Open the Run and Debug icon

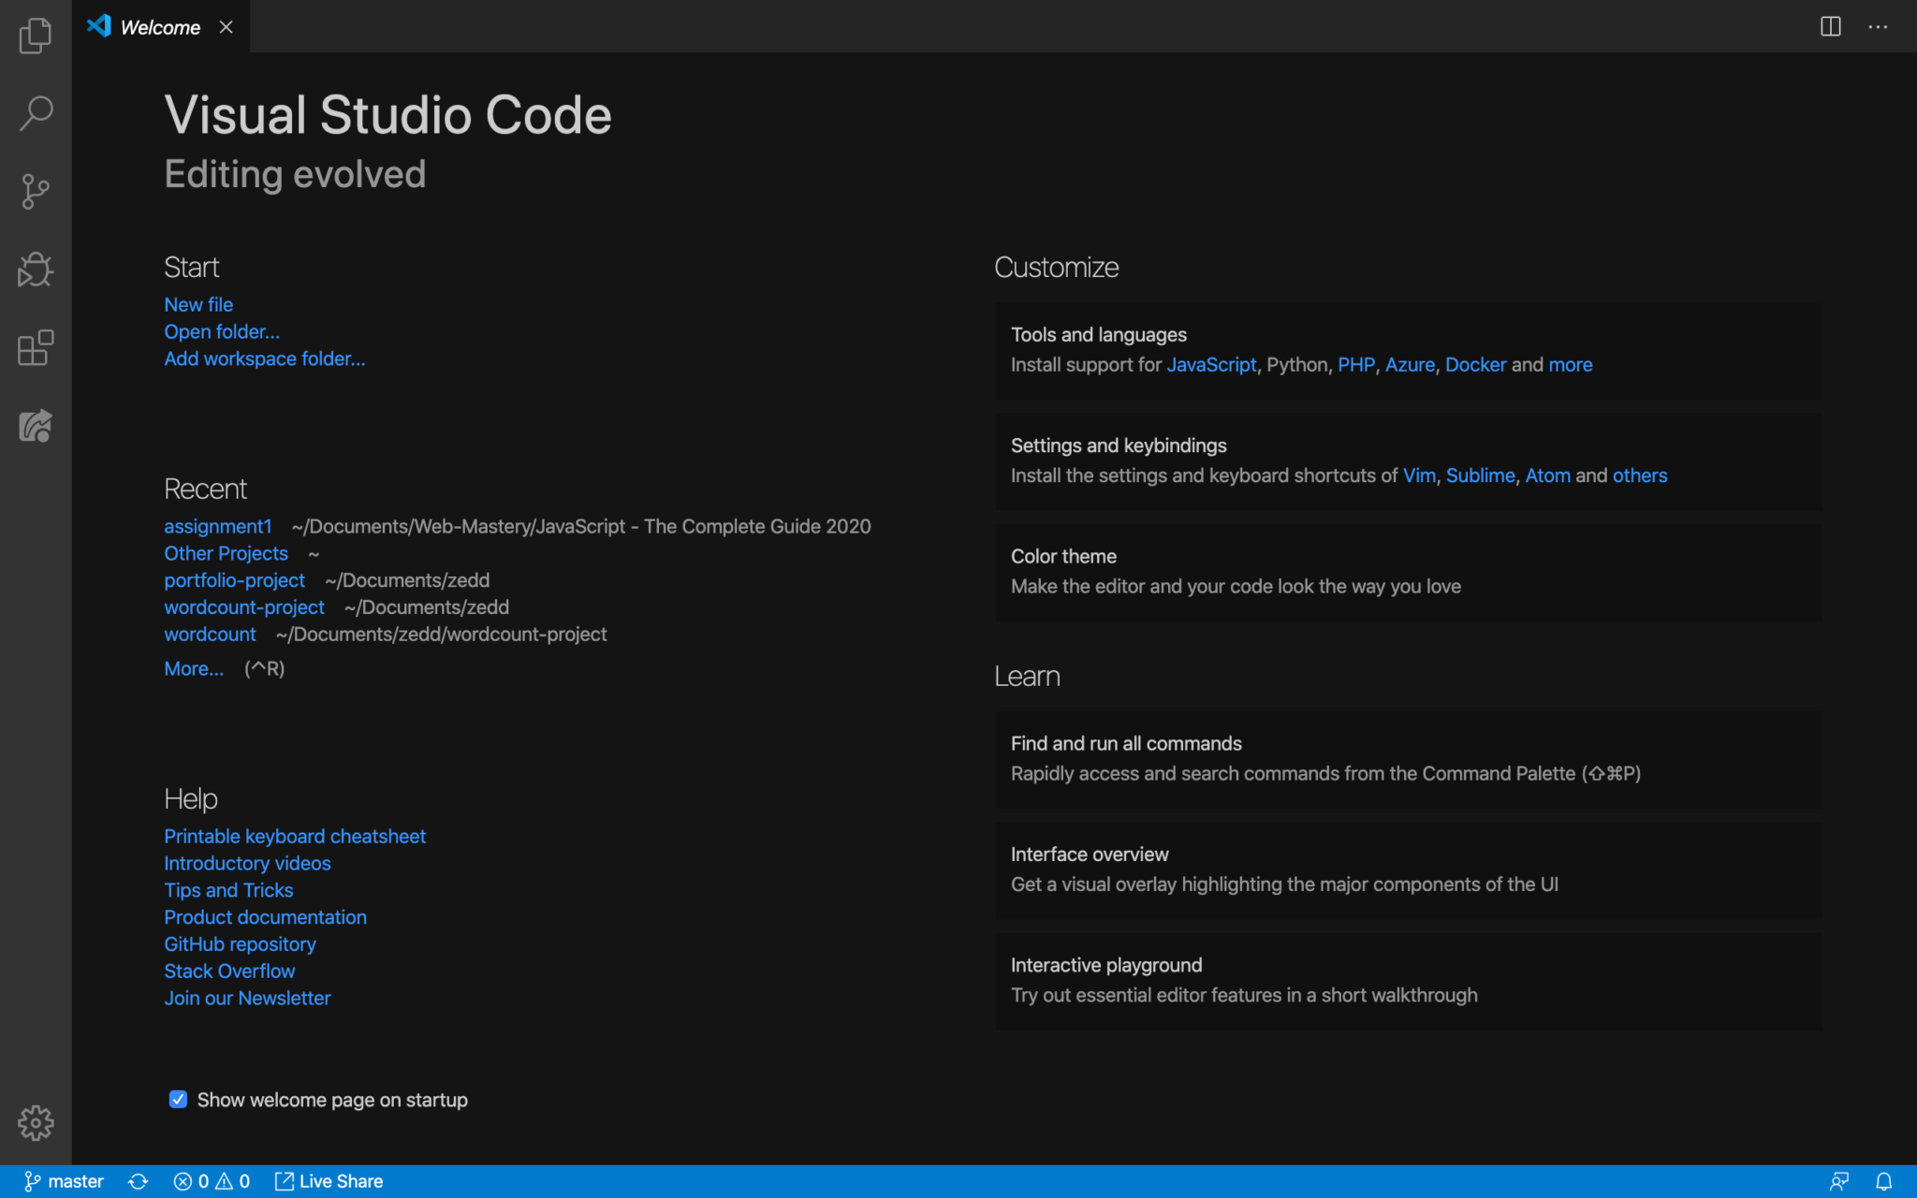36,270
